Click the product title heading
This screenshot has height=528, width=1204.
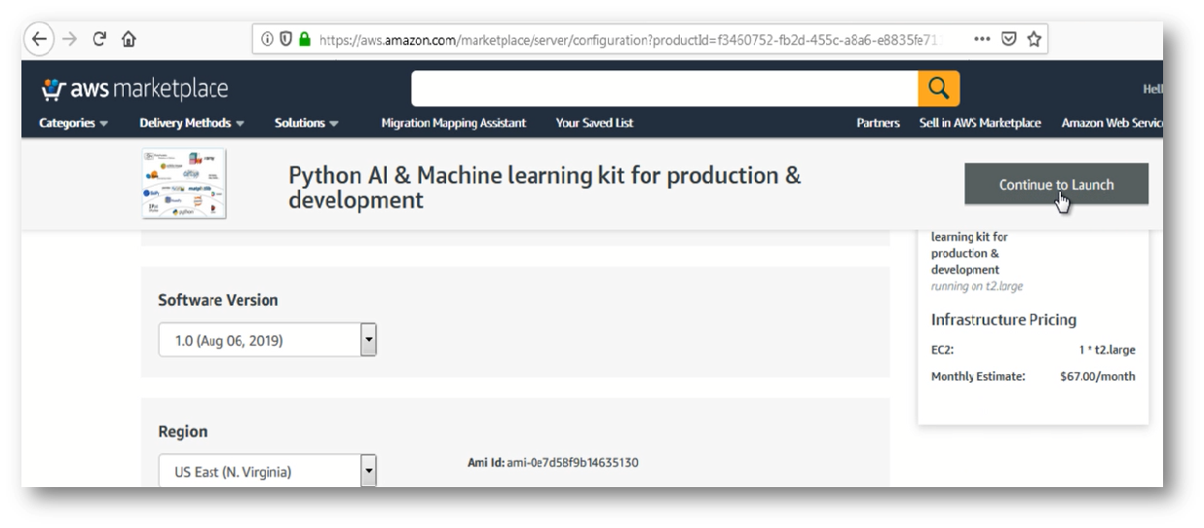point(546,189)
